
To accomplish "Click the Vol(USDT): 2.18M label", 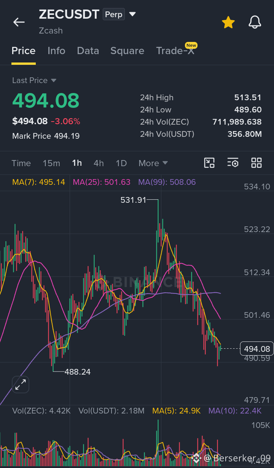I will pyautogui.click(x=112, y=411).
